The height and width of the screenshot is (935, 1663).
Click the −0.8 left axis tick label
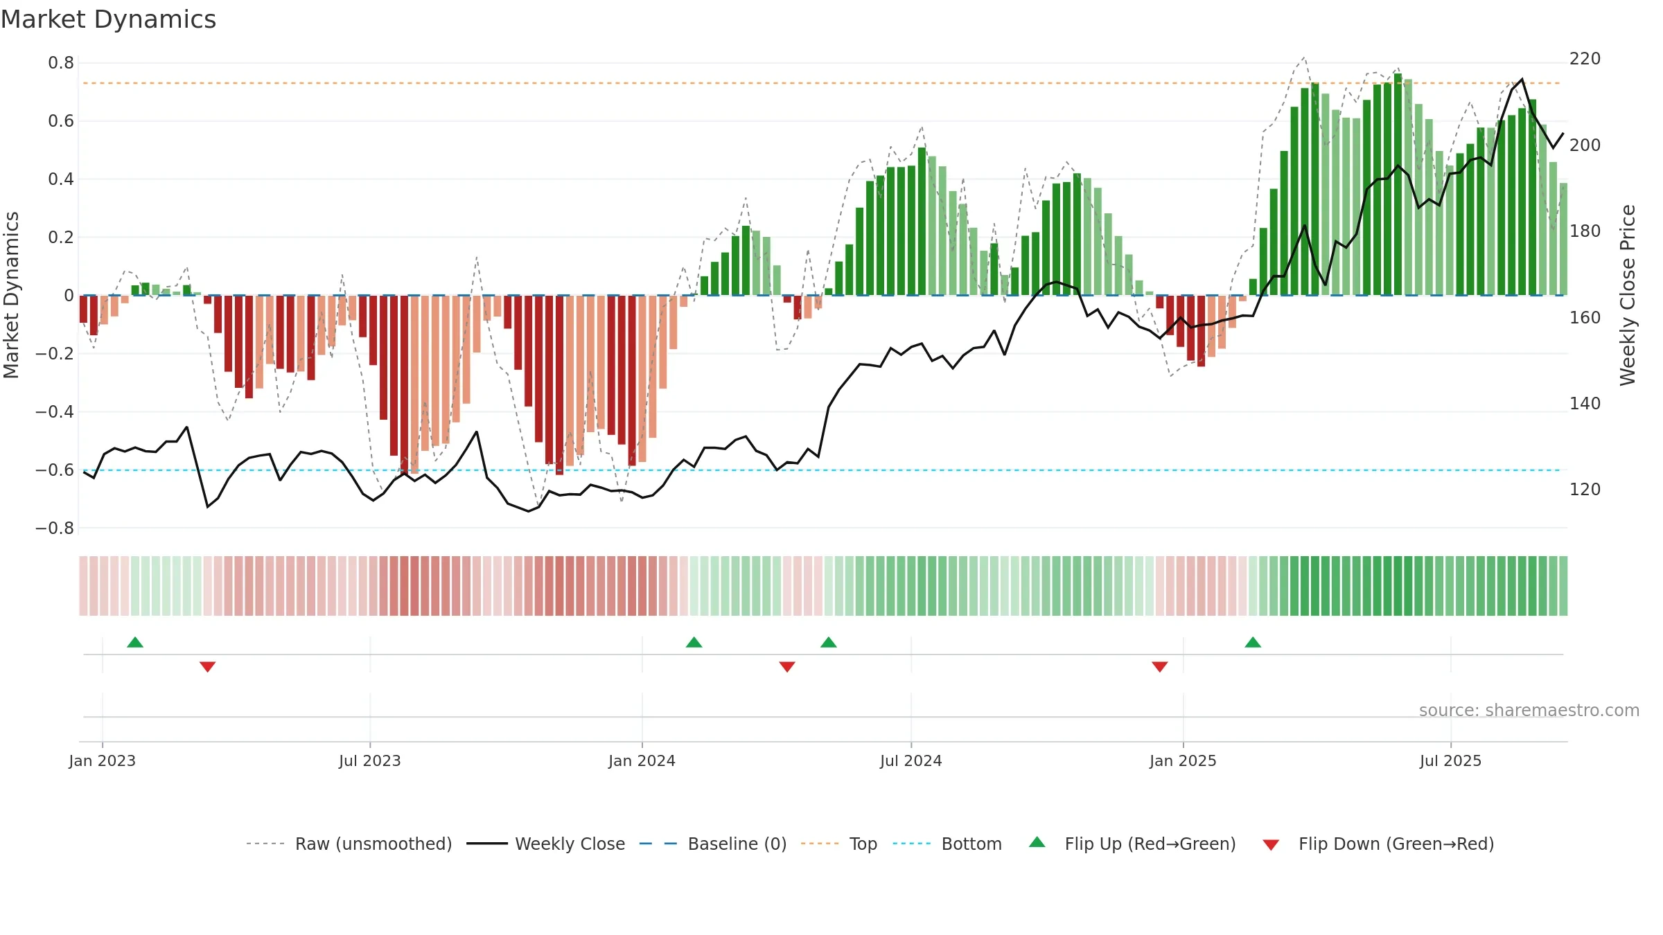55,528
